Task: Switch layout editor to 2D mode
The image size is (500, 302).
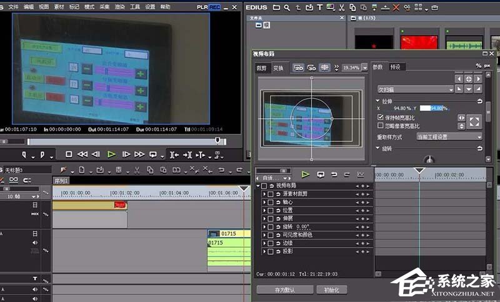Action: click(x=298, y=68)
